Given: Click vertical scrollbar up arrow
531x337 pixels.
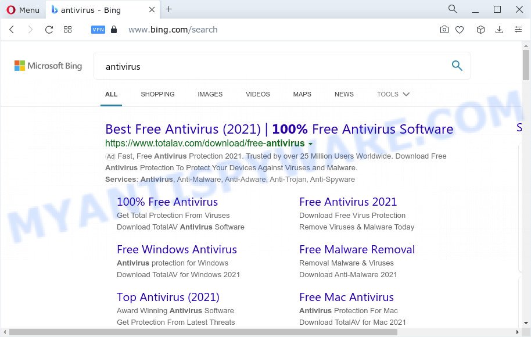Looking at the screenshot, I should pyautogui.click(x=526, y=46).
